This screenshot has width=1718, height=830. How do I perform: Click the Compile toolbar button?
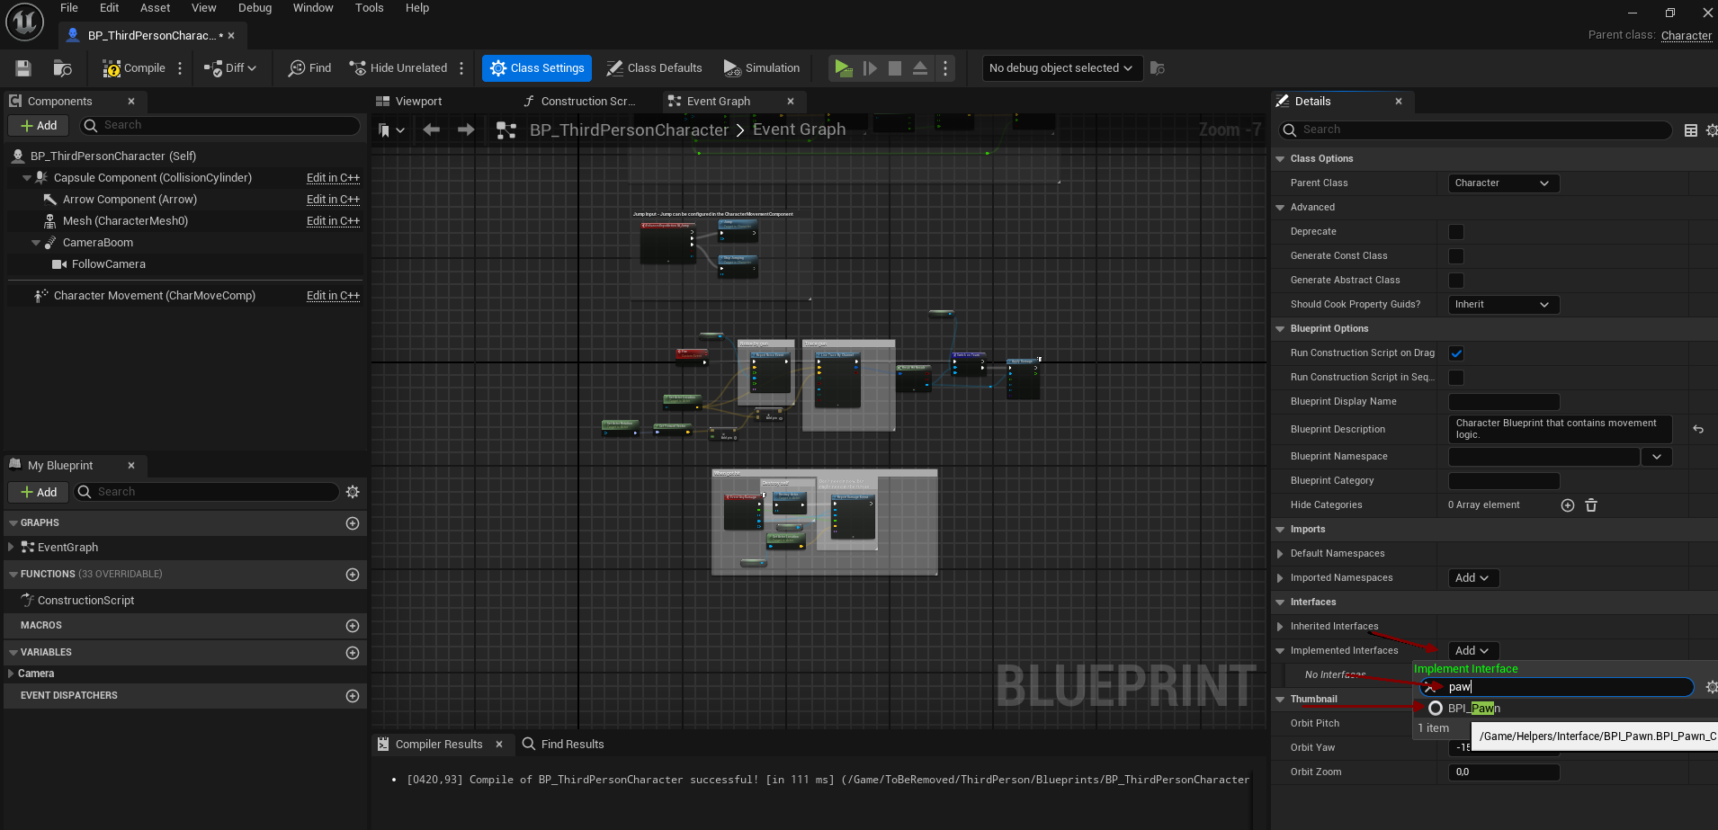(135, 68)
